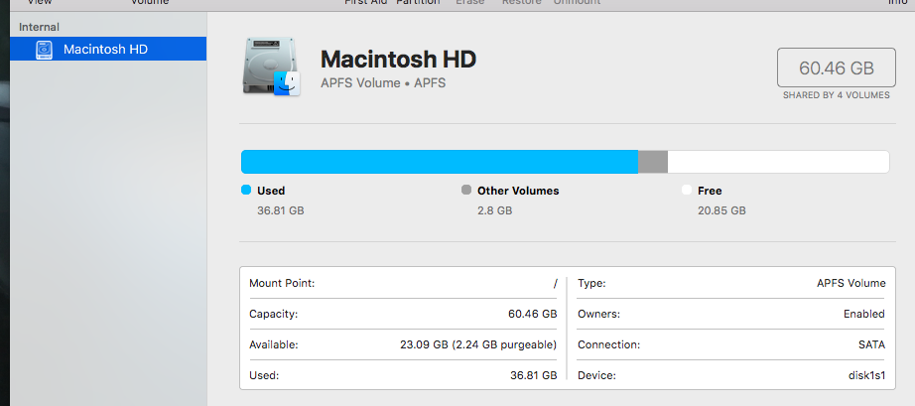
Task: Click the white Free segment of usage bar
Action: (x=778, y=162)
